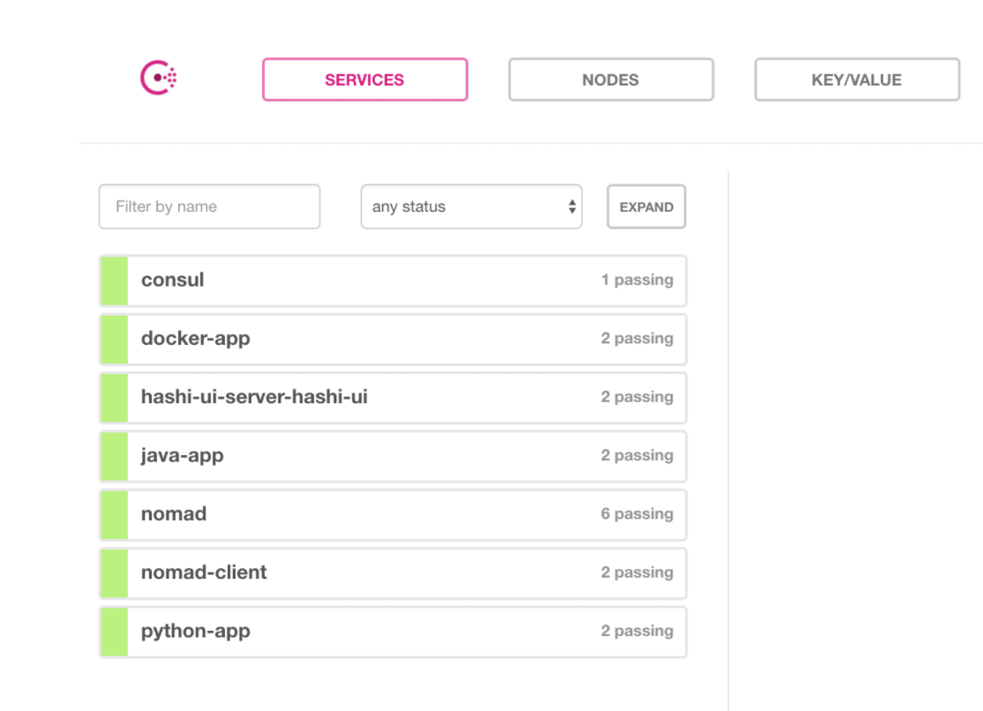Screen dimensions: 983x711
Task: Click the Consul logo icon
Action: pyautogui.click(x=159, y=79)
